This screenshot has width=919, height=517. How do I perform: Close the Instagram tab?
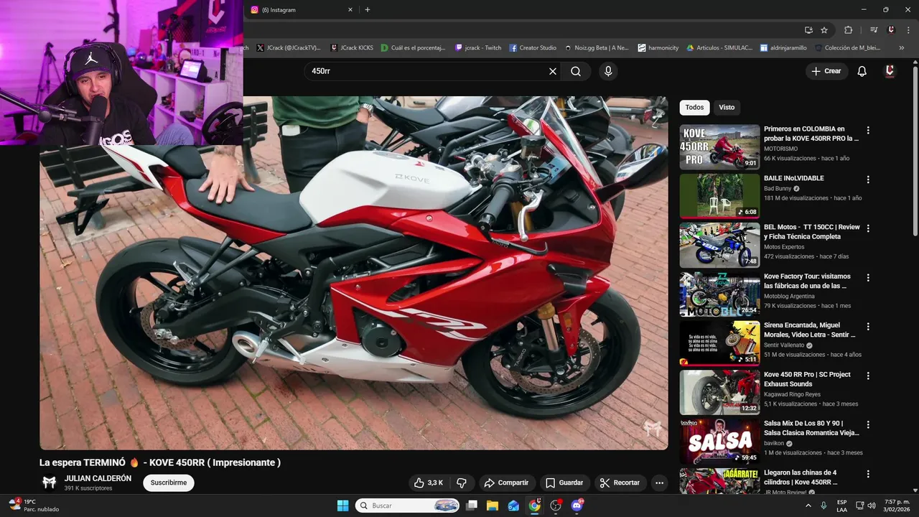coord(350,10)
